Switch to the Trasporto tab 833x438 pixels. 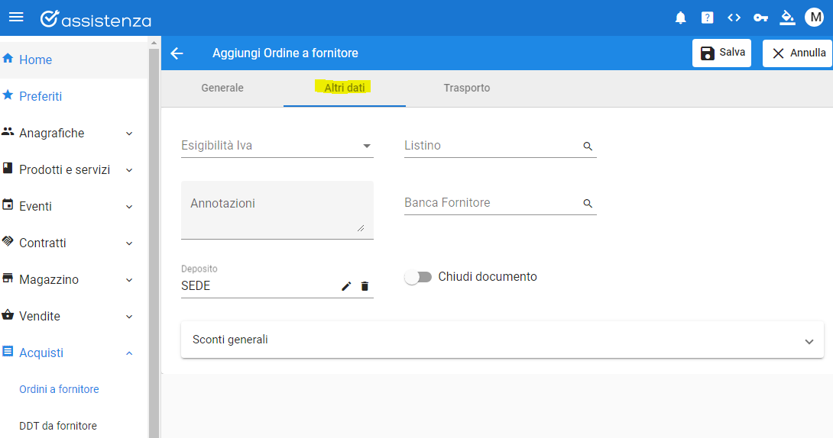coord(466,88)
